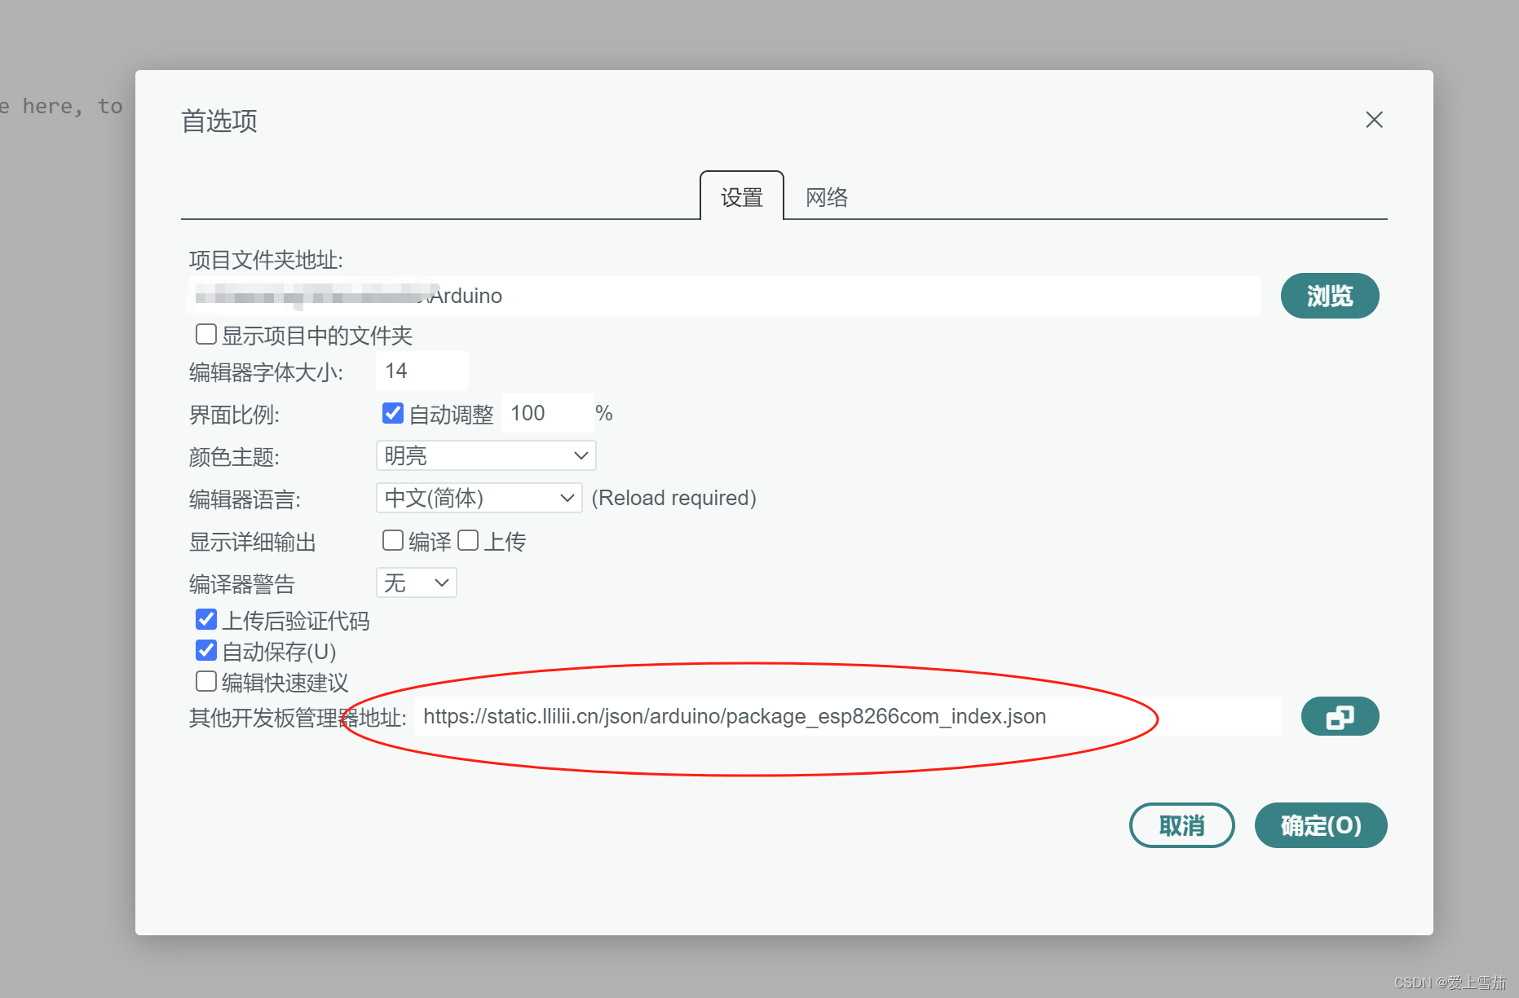This screenshot has width=1519, height=998.
Task: Enable 显示项目中的文件夹 checkbox
Action: [205, 334]
